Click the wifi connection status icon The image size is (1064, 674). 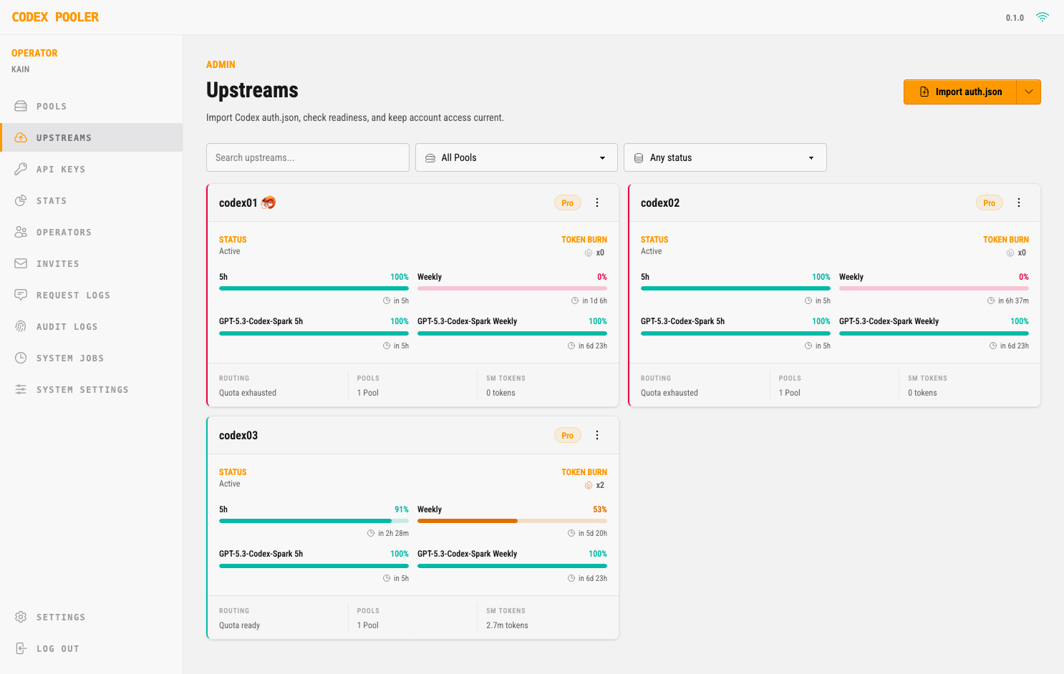click(x=1043, y=17)
